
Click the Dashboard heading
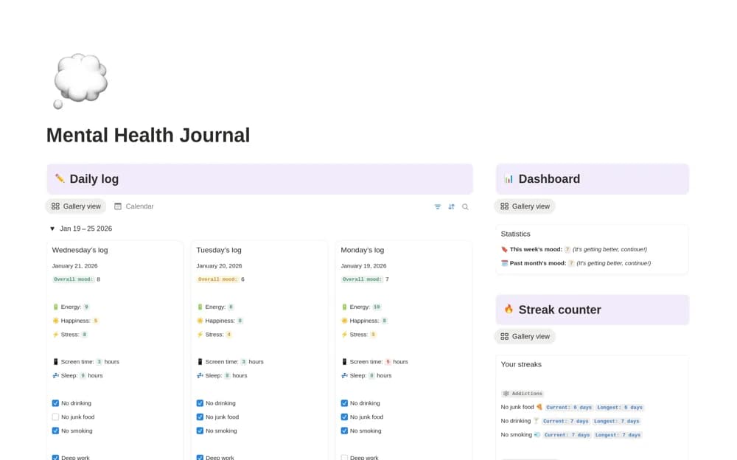pyautogui.click(x=549, y=178)
